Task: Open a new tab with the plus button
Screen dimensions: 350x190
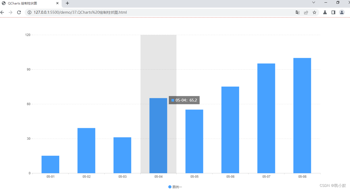Action: tap(67, 3)
